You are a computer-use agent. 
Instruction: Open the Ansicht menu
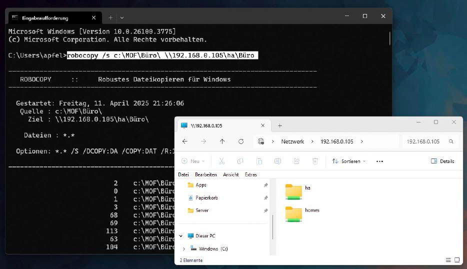point(231,174)
